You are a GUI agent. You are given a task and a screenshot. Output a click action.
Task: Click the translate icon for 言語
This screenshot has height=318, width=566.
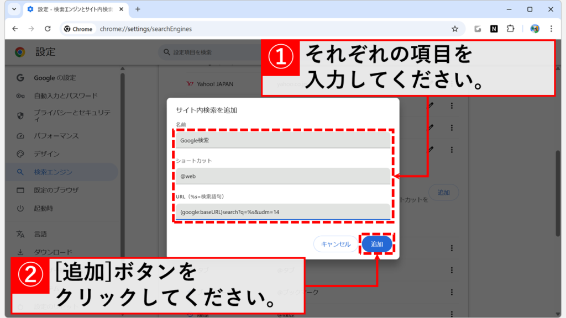20,234
